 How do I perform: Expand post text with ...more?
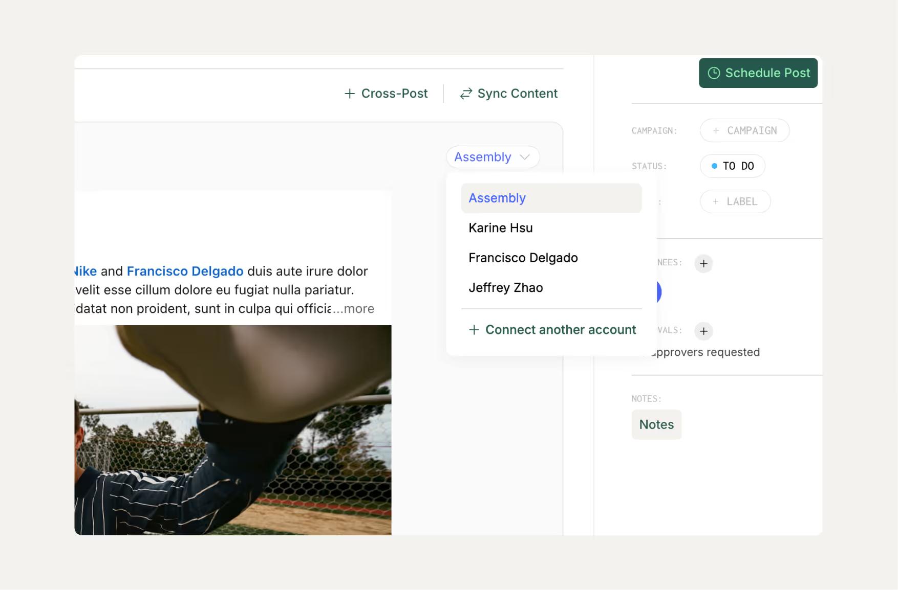[x=354, y=309]
